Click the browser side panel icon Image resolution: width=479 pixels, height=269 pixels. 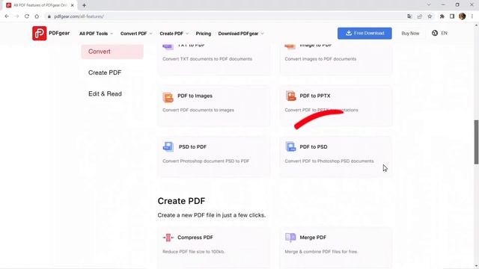[x=452, y=16]
